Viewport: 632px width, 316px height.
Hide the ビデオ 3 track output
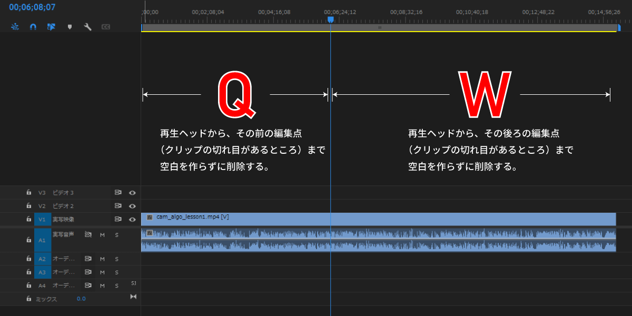(x=133, y=193)
